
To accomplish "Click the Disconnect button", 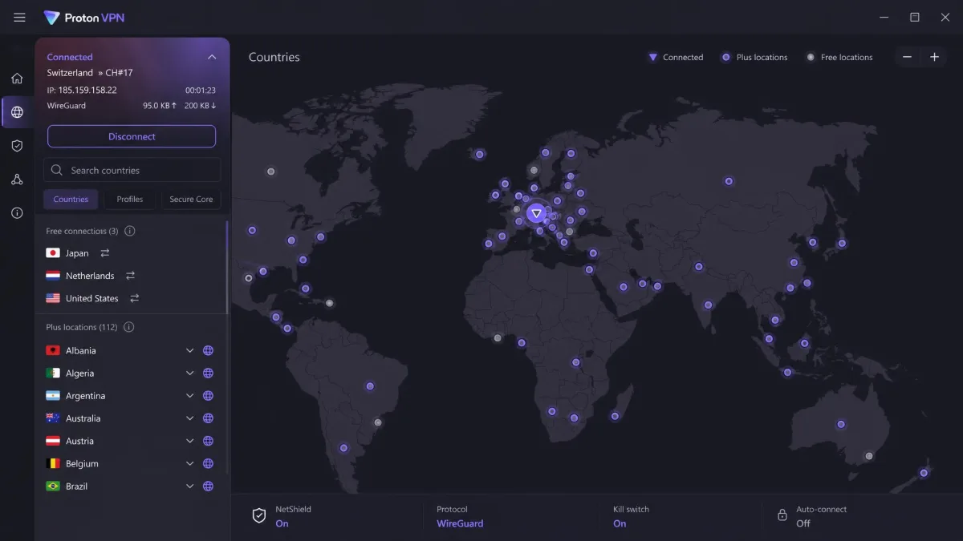I will [x=132, y=136].
